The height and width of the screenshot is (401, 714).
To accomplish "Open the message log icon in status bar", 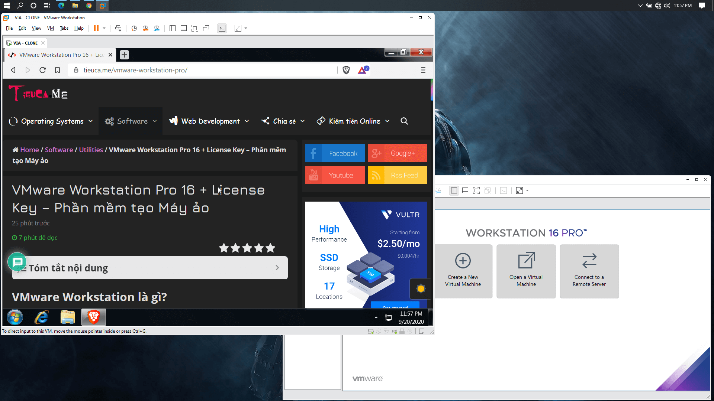I will click(422, 331).
